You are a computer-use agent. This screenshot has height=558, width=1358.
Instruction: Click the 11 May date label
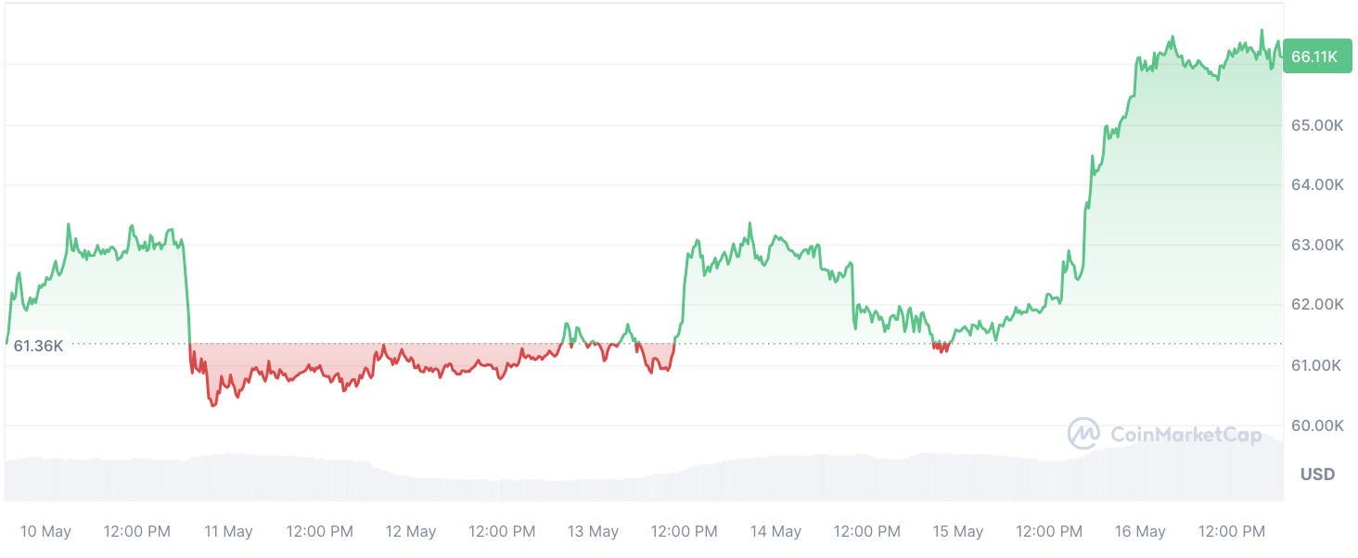pyautogui.click(x=228, y=532)
